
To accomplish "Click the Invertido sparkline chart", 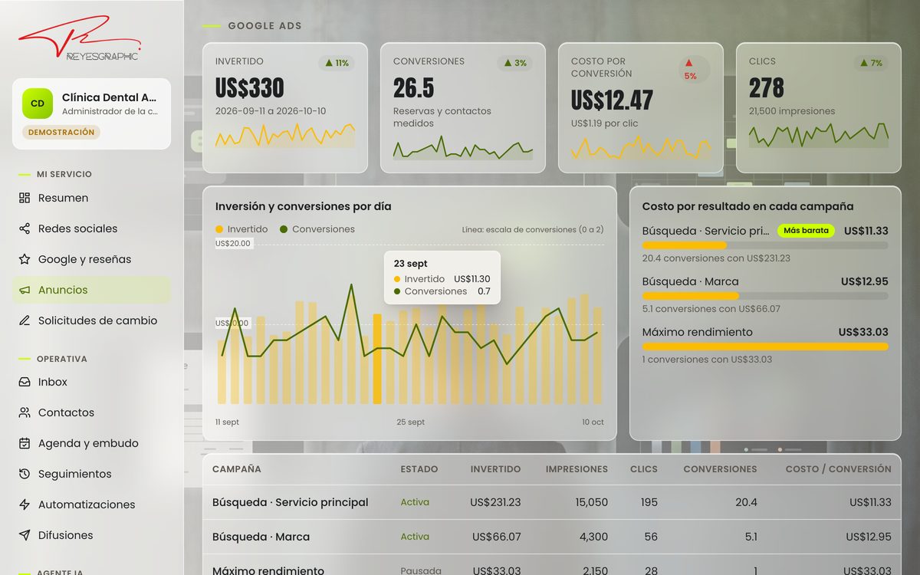I will pyautogui.click(x=285, y=136).
